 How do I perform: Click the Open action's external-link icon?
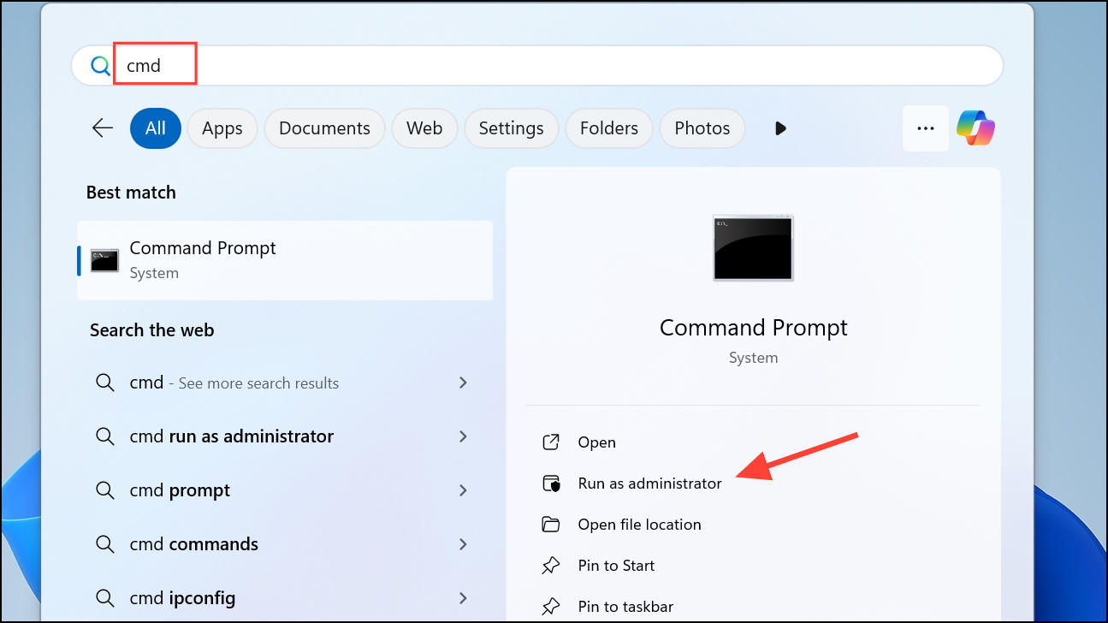pos(551,442)
